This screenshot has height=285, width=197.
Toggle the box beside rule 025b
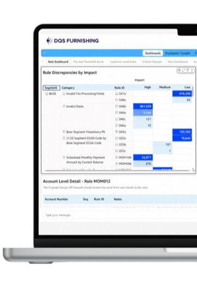coord(117,145)
